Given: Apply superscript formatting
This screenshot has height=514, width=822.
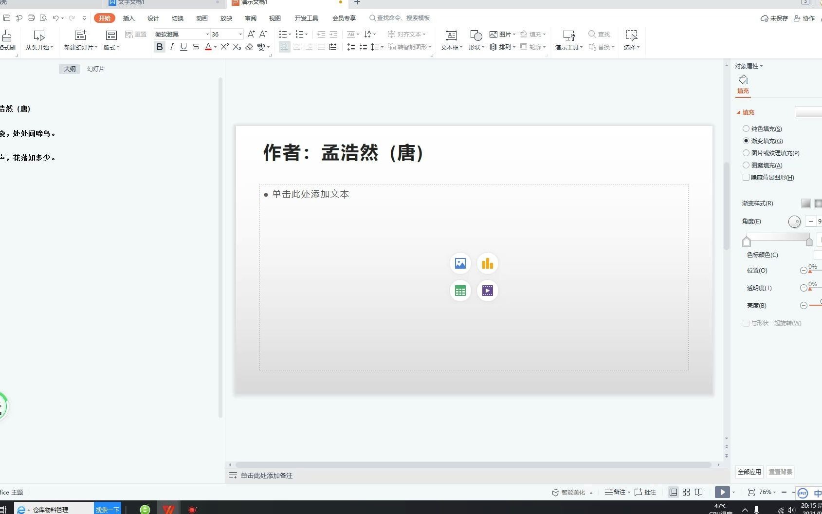Looking at the screenshot, I should 224,47.
